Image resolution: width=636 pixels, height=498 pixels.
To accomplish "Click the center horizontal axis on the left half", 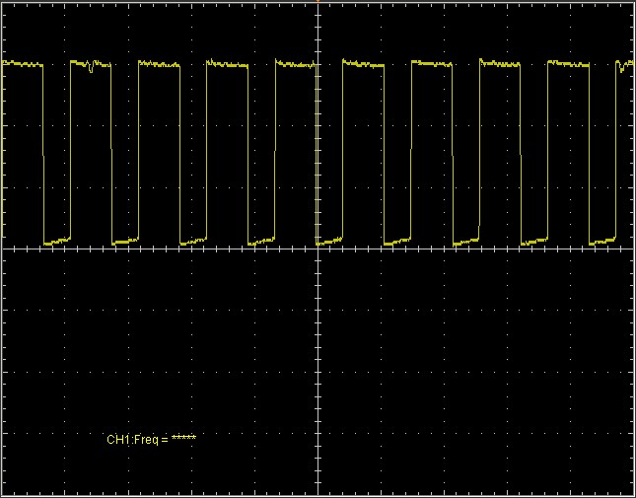I will pos(158,249).
